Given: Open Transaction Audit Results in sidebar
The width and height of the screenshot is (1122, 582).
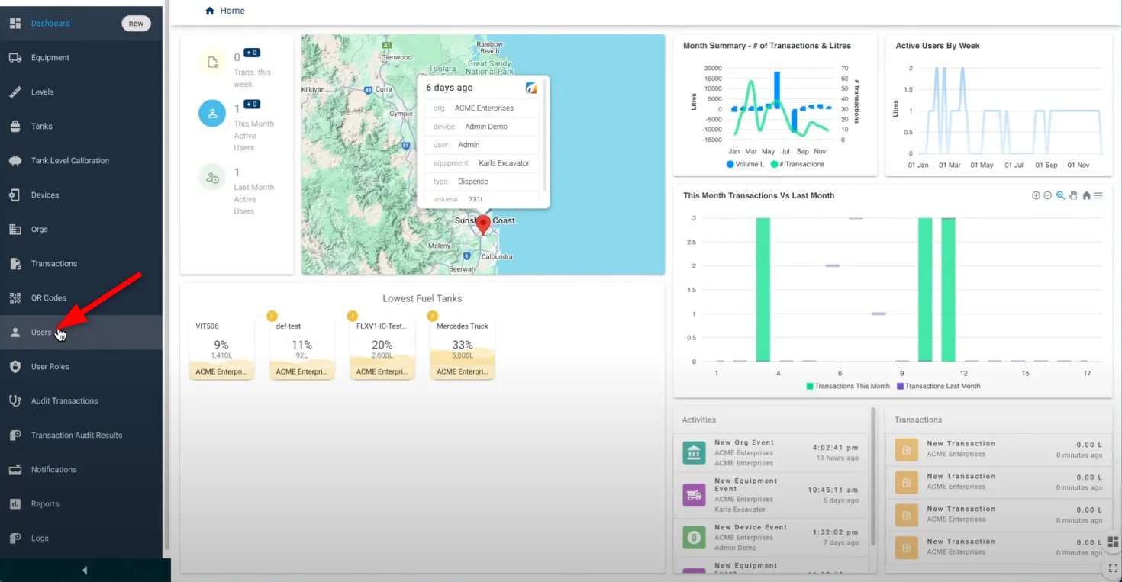Looking at the screenshot, I should (81, 436).
